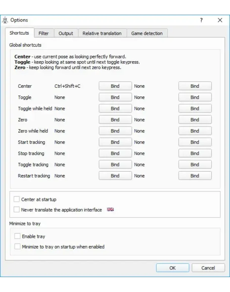Click first Bind button for Start tracking
The height and width of the screenshot is (292, 230).
[115, 142]
